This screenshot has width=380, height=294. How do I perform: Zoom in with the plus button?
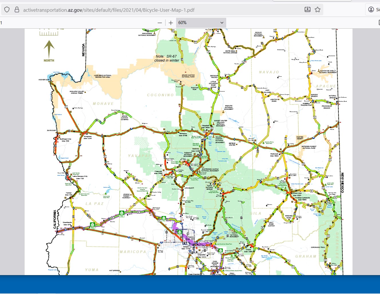[x=171, y=23]
